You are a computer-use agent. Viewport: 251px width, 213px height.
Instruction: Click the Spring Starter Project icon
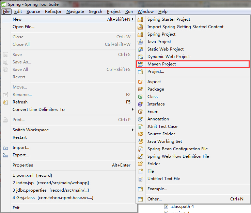tap(140, 19)
